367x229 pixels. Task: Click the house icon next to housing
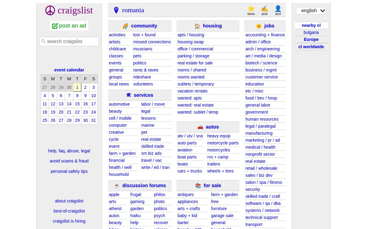tap(197, 26)
